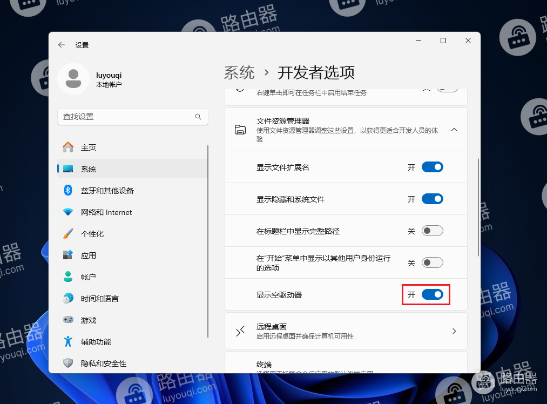Click the 游戏 gamepad icon
The height and width of the screenshot is (404, 547).
coord(68,320)
